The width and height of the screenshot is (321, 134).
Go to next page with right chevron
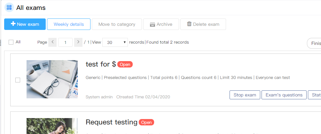click(x=78, y=42)
